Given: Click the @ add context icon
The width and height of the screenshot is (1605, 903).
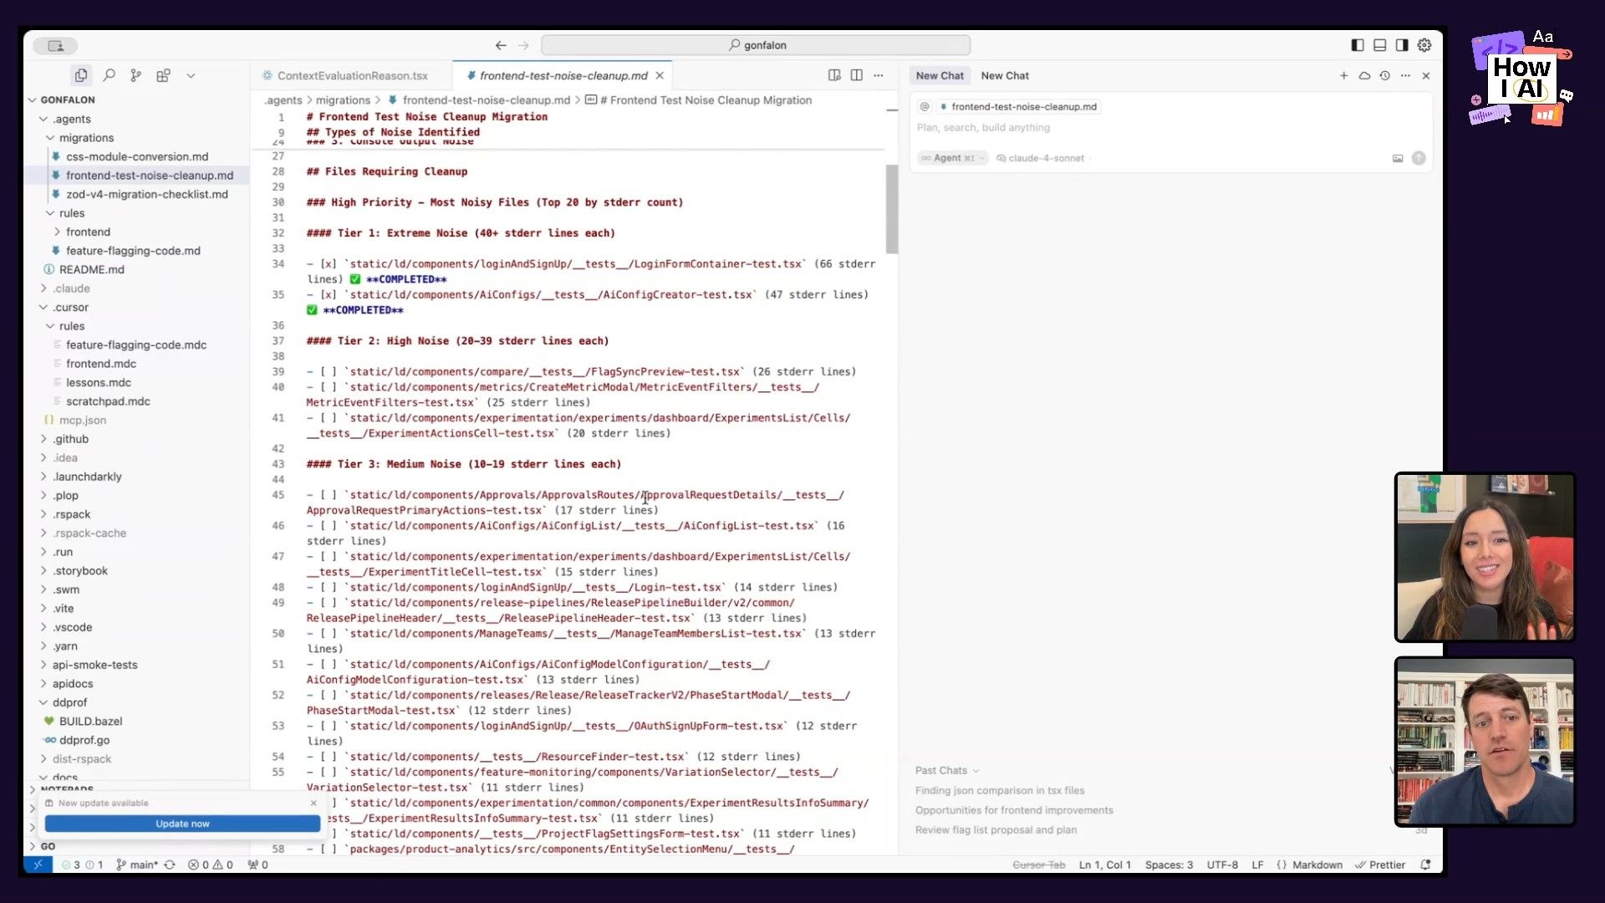Looking at the screenshot, I should (x=925, y=106).
